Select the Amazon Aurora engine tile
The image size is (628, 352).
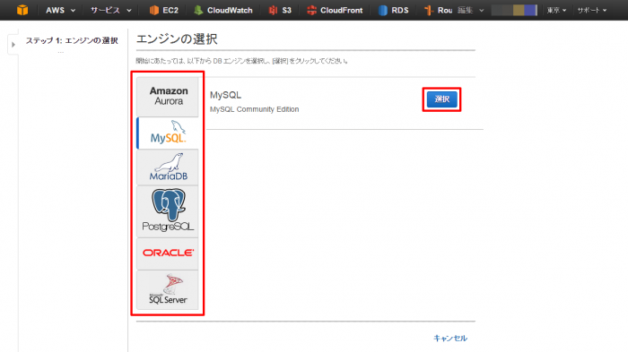168,97
